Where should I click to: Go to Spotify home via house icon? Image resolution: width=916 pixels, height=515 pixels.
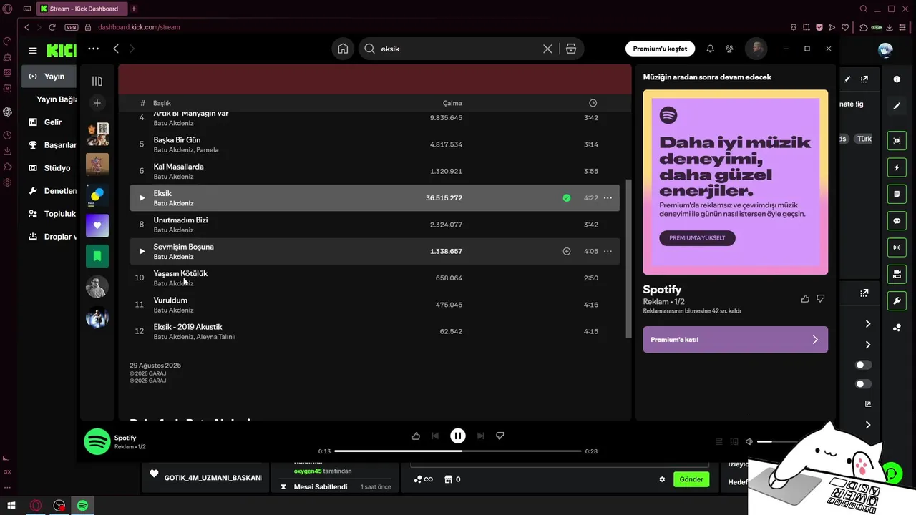tap(343, 49)
